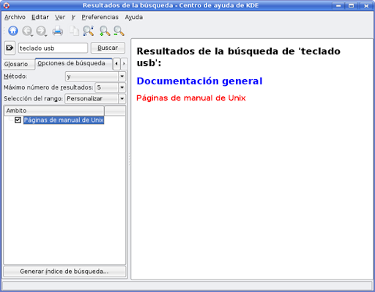The width and height of the screenshot is (375, 292).
Task: Open the Ir menu
Action: point(73,17)
